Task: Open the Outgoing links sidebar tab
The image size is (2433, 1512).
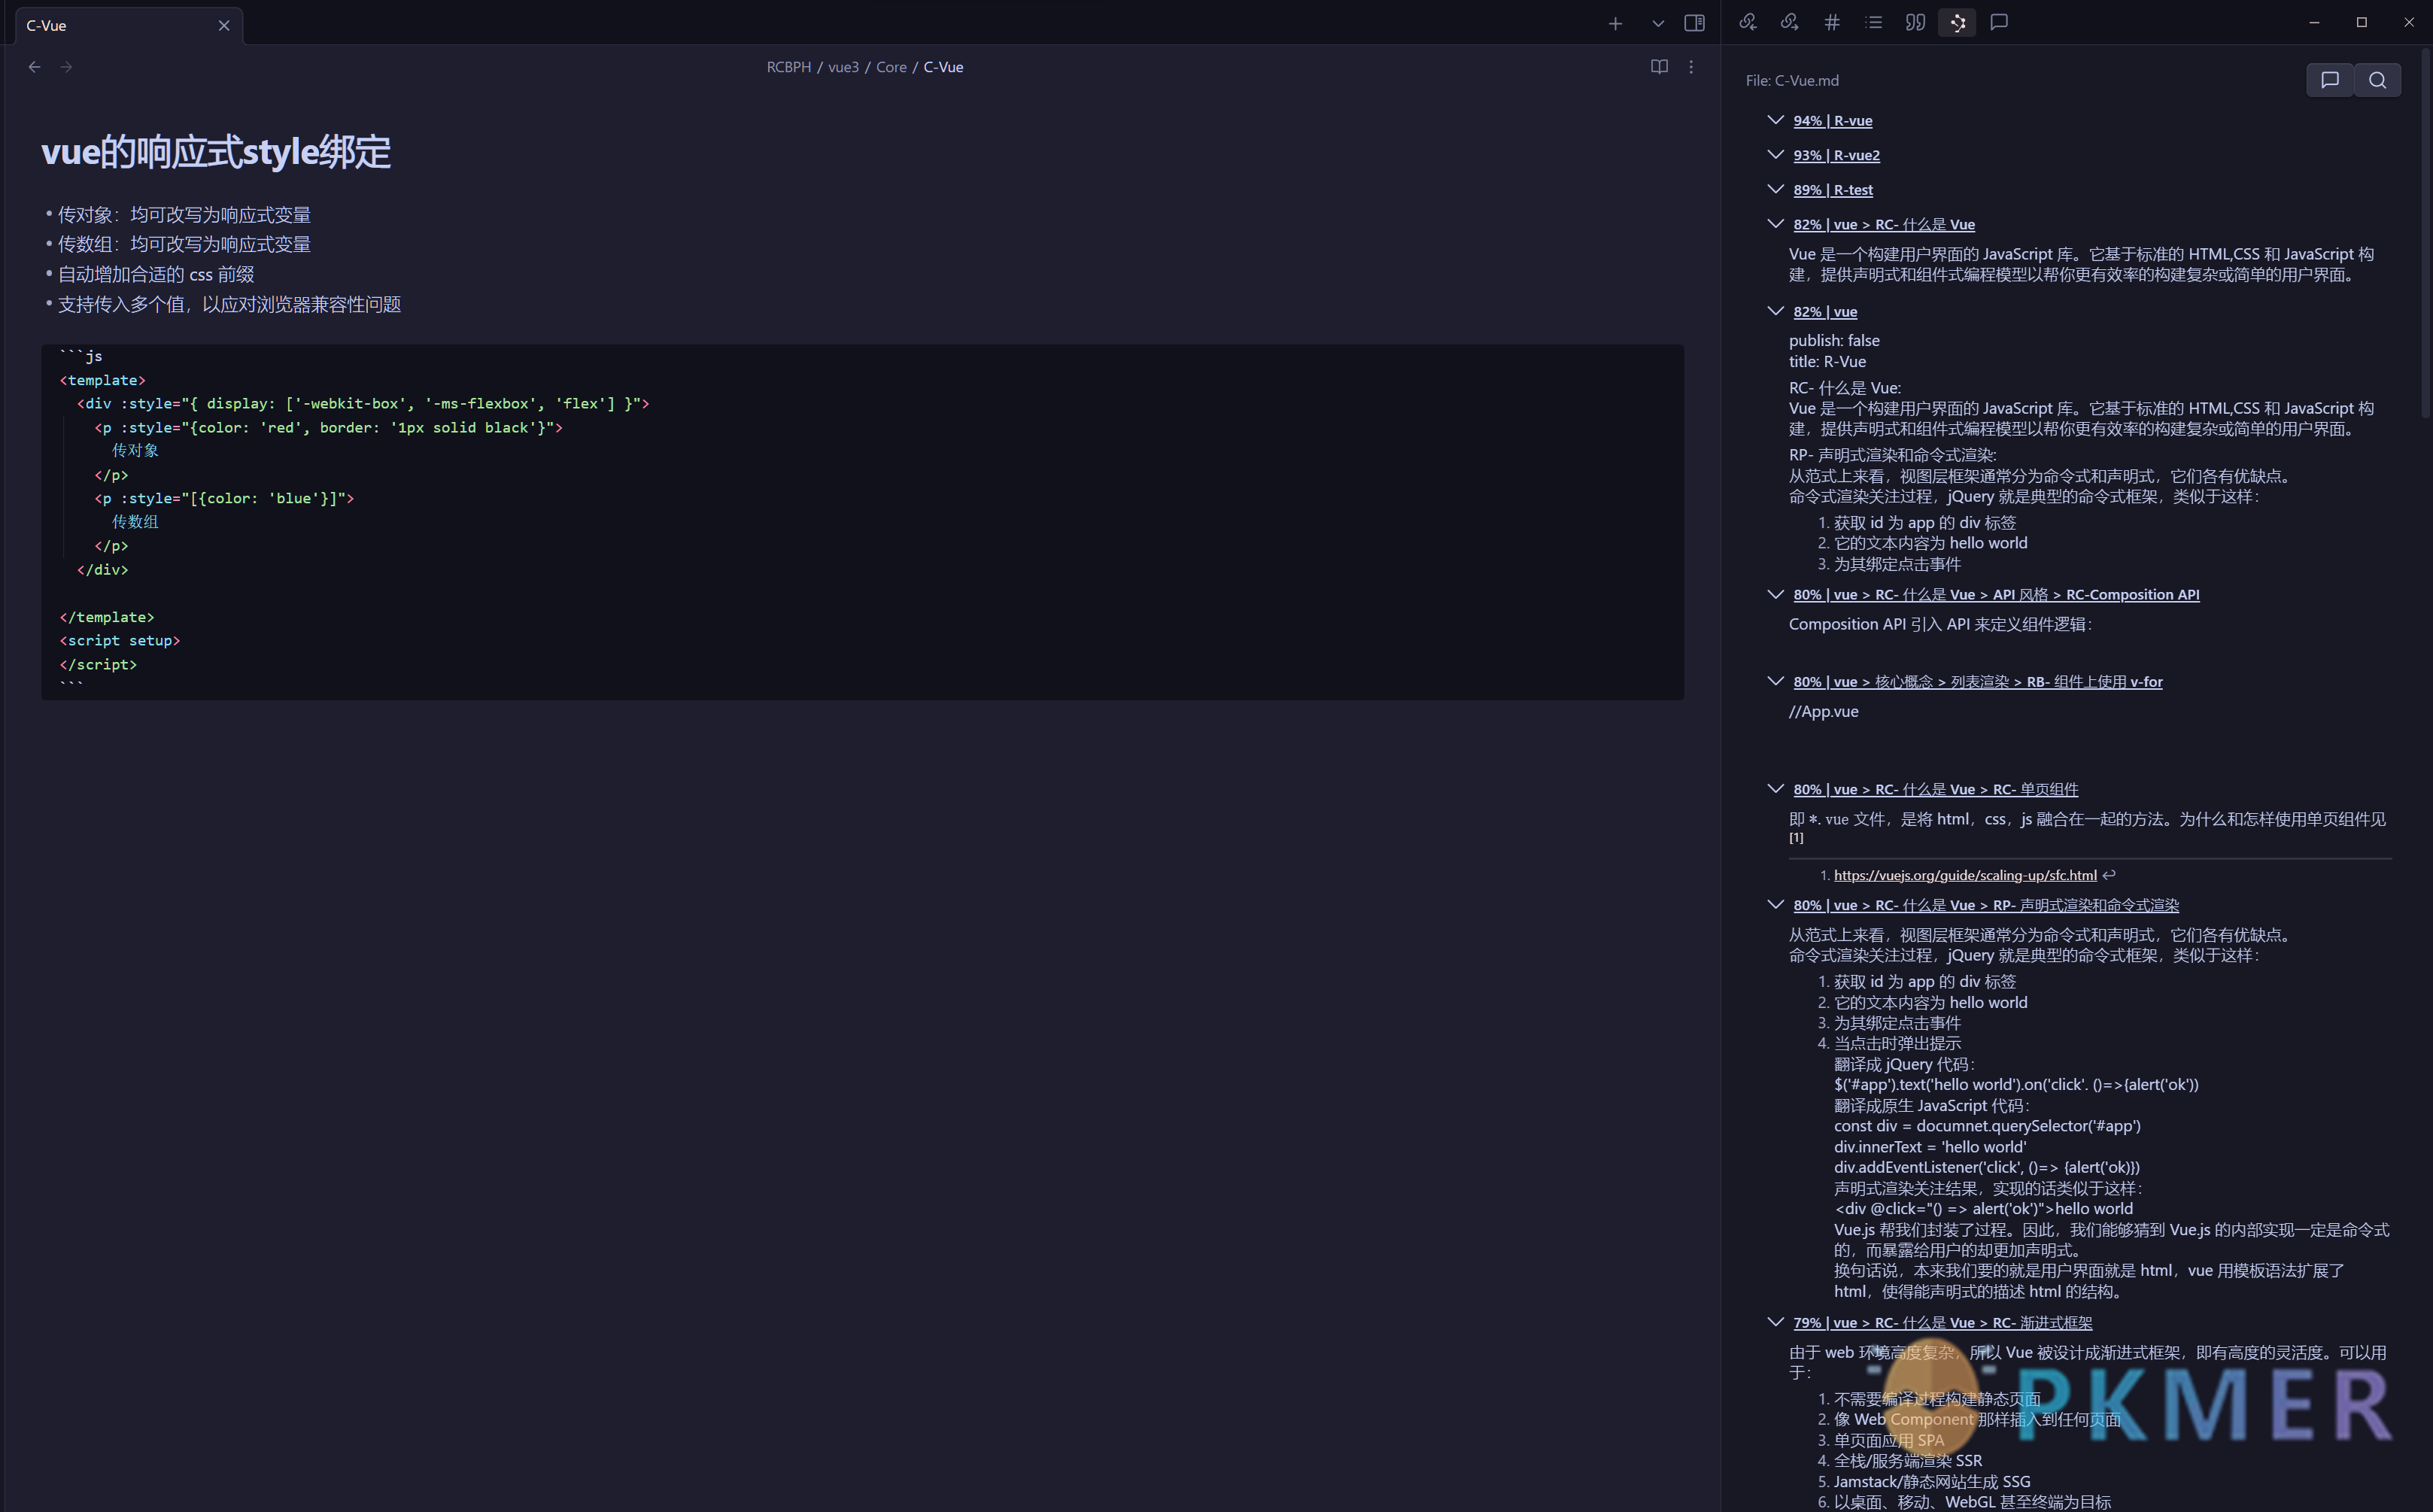Action: point(1790,22)
